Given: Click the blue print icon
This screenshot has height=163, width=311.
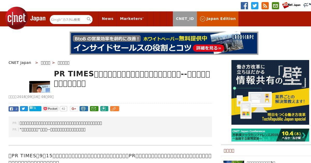Looking at the screenshot, I should pyautogui.click(x=84, y=109).
